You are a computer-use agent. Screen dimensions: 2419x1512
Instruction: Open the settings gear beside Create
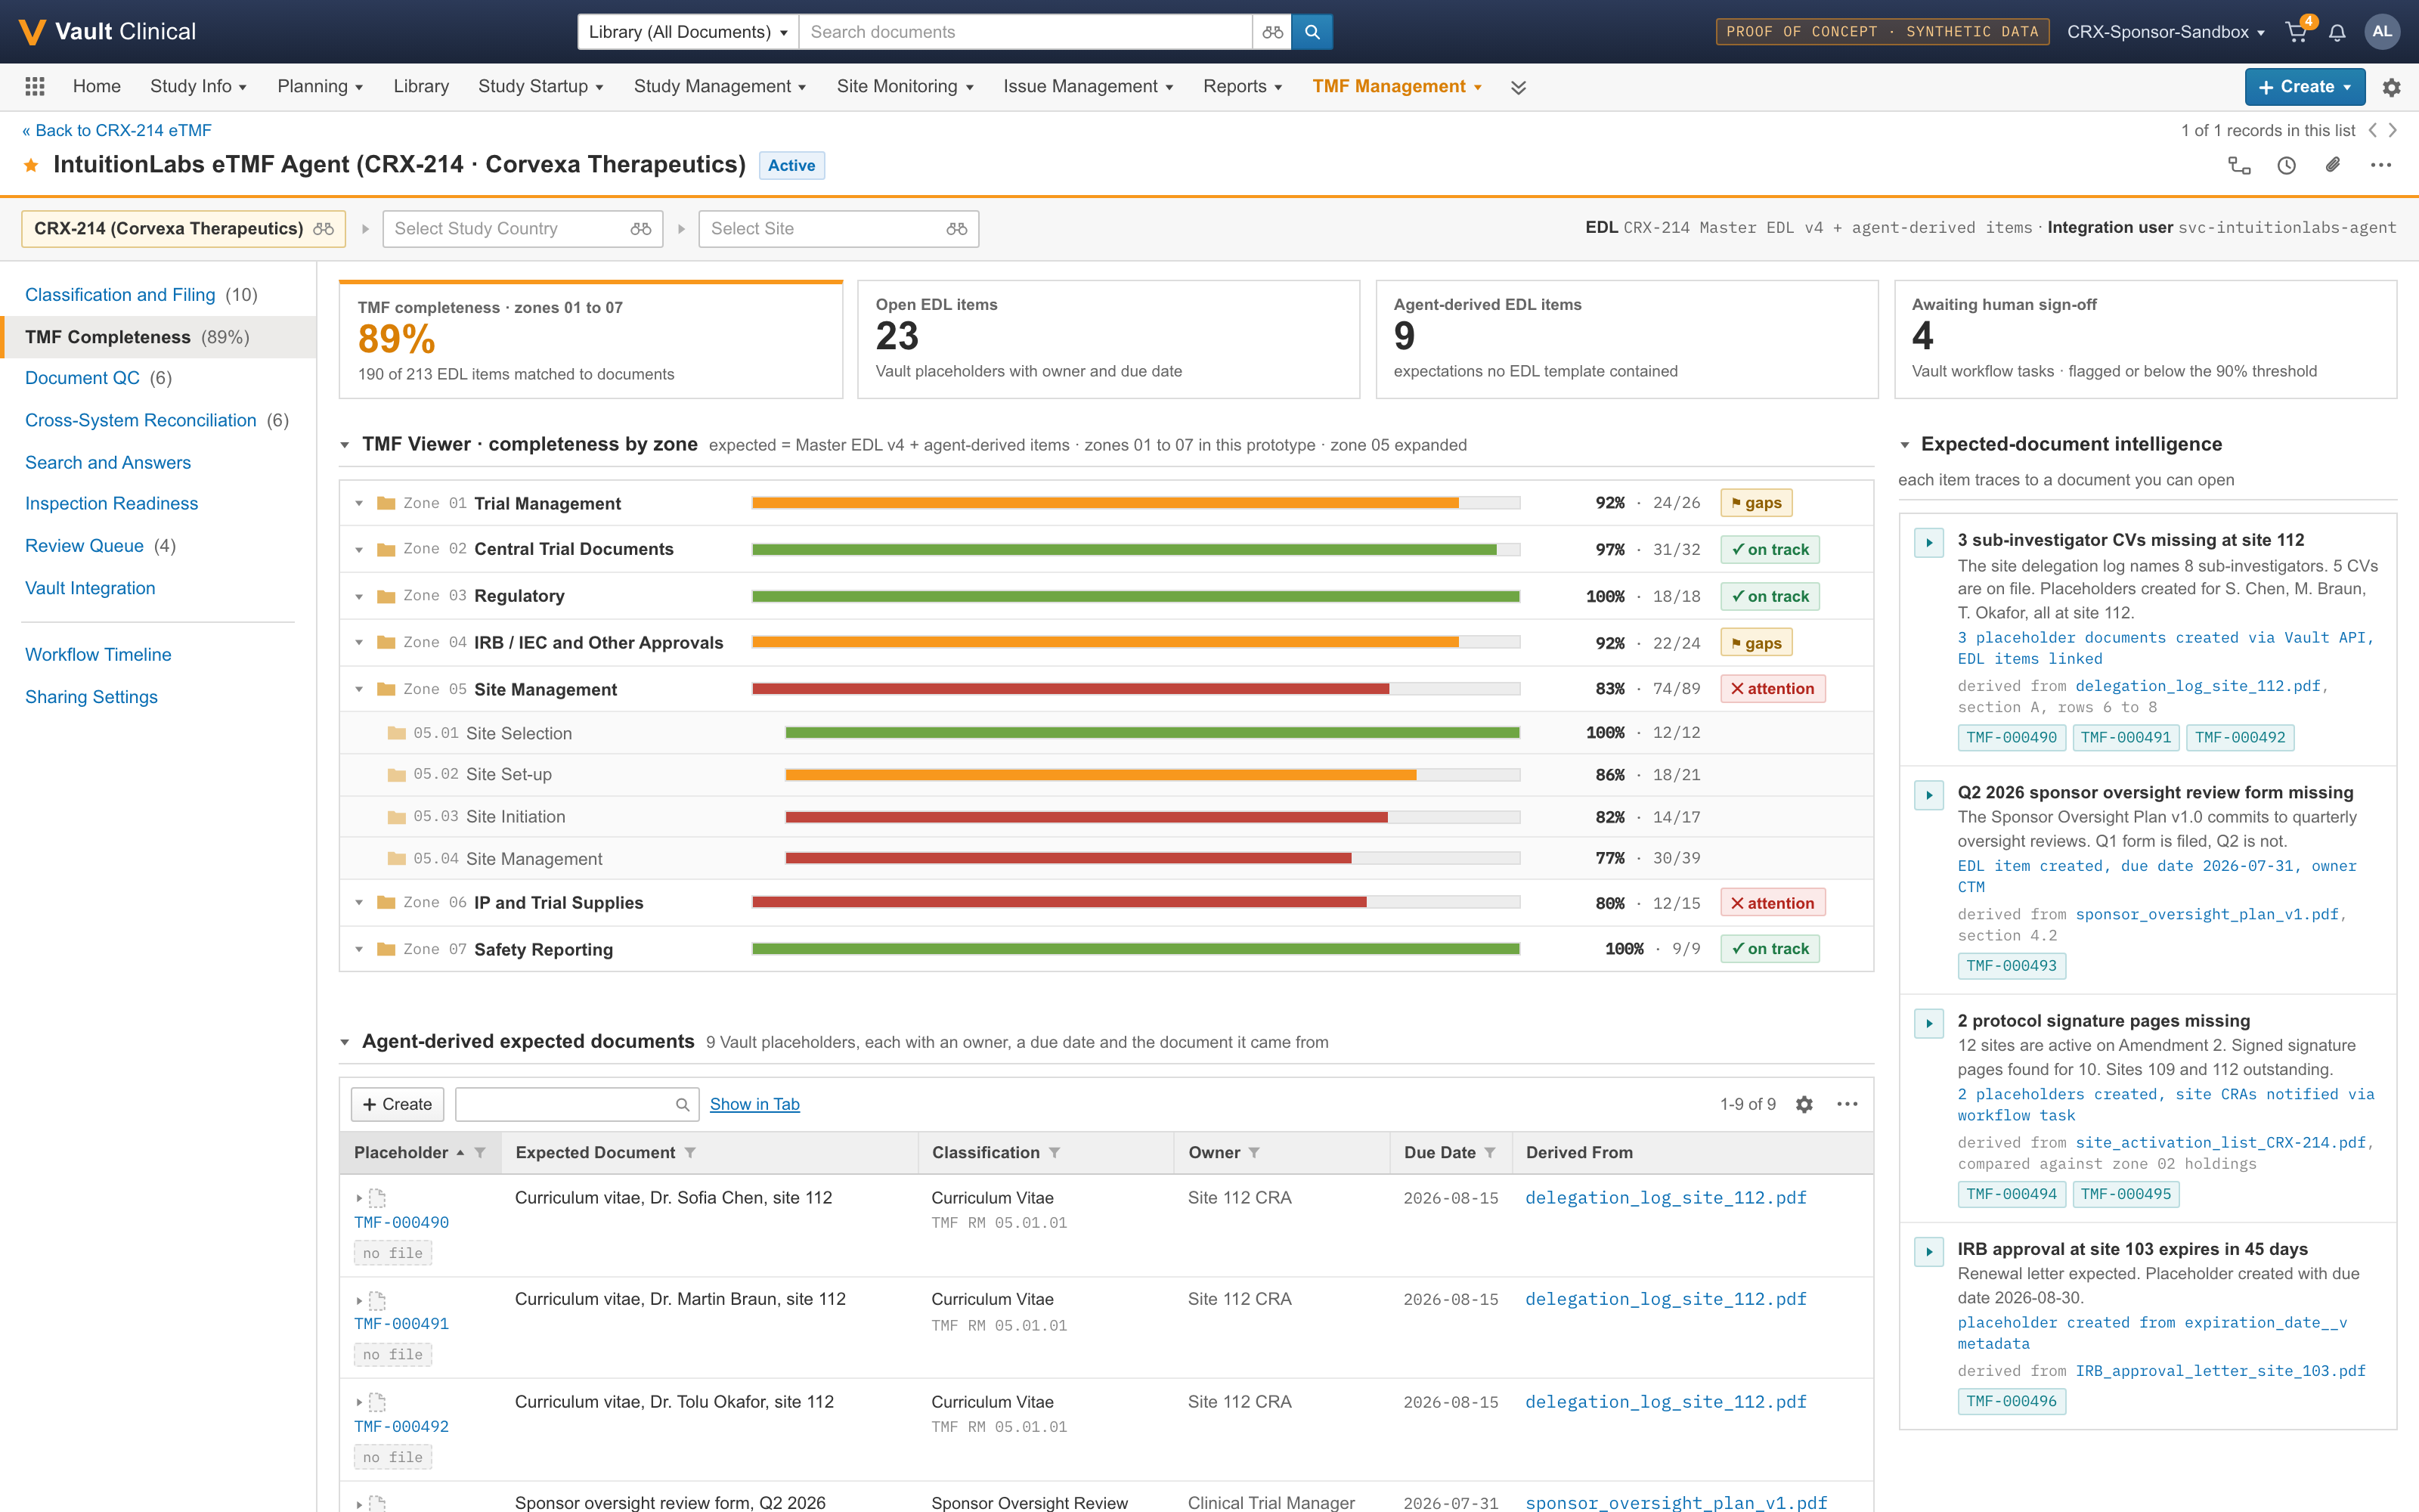(2392, 87)
